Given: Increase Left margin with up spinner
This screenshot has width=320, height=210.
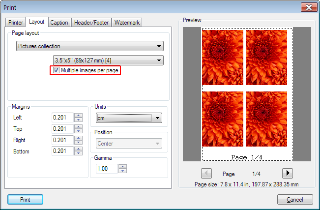Looking at the screenshot, I should click(78, 116).
